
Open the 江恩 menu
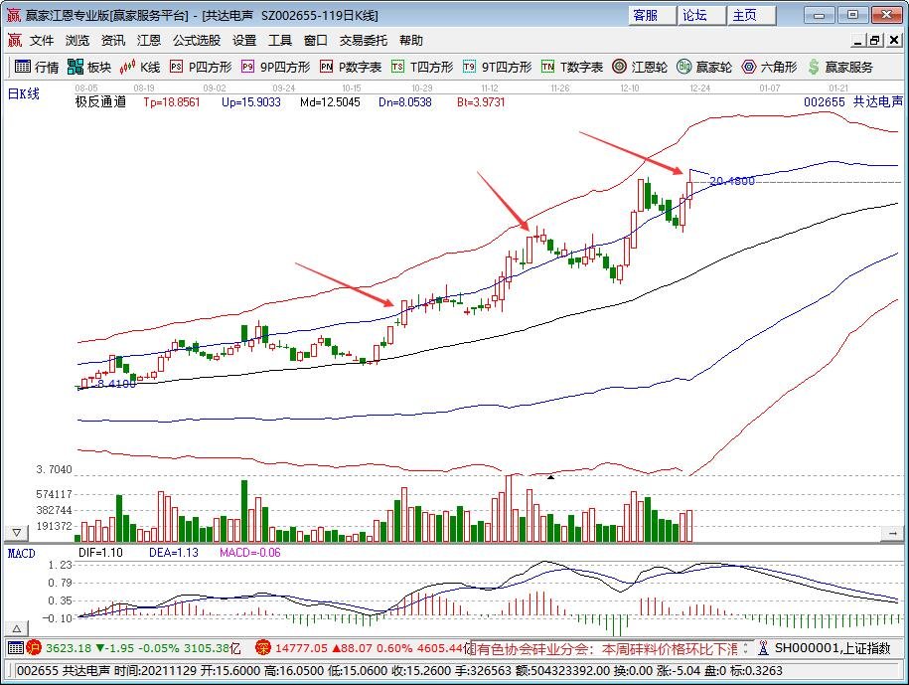click(149, 41)
